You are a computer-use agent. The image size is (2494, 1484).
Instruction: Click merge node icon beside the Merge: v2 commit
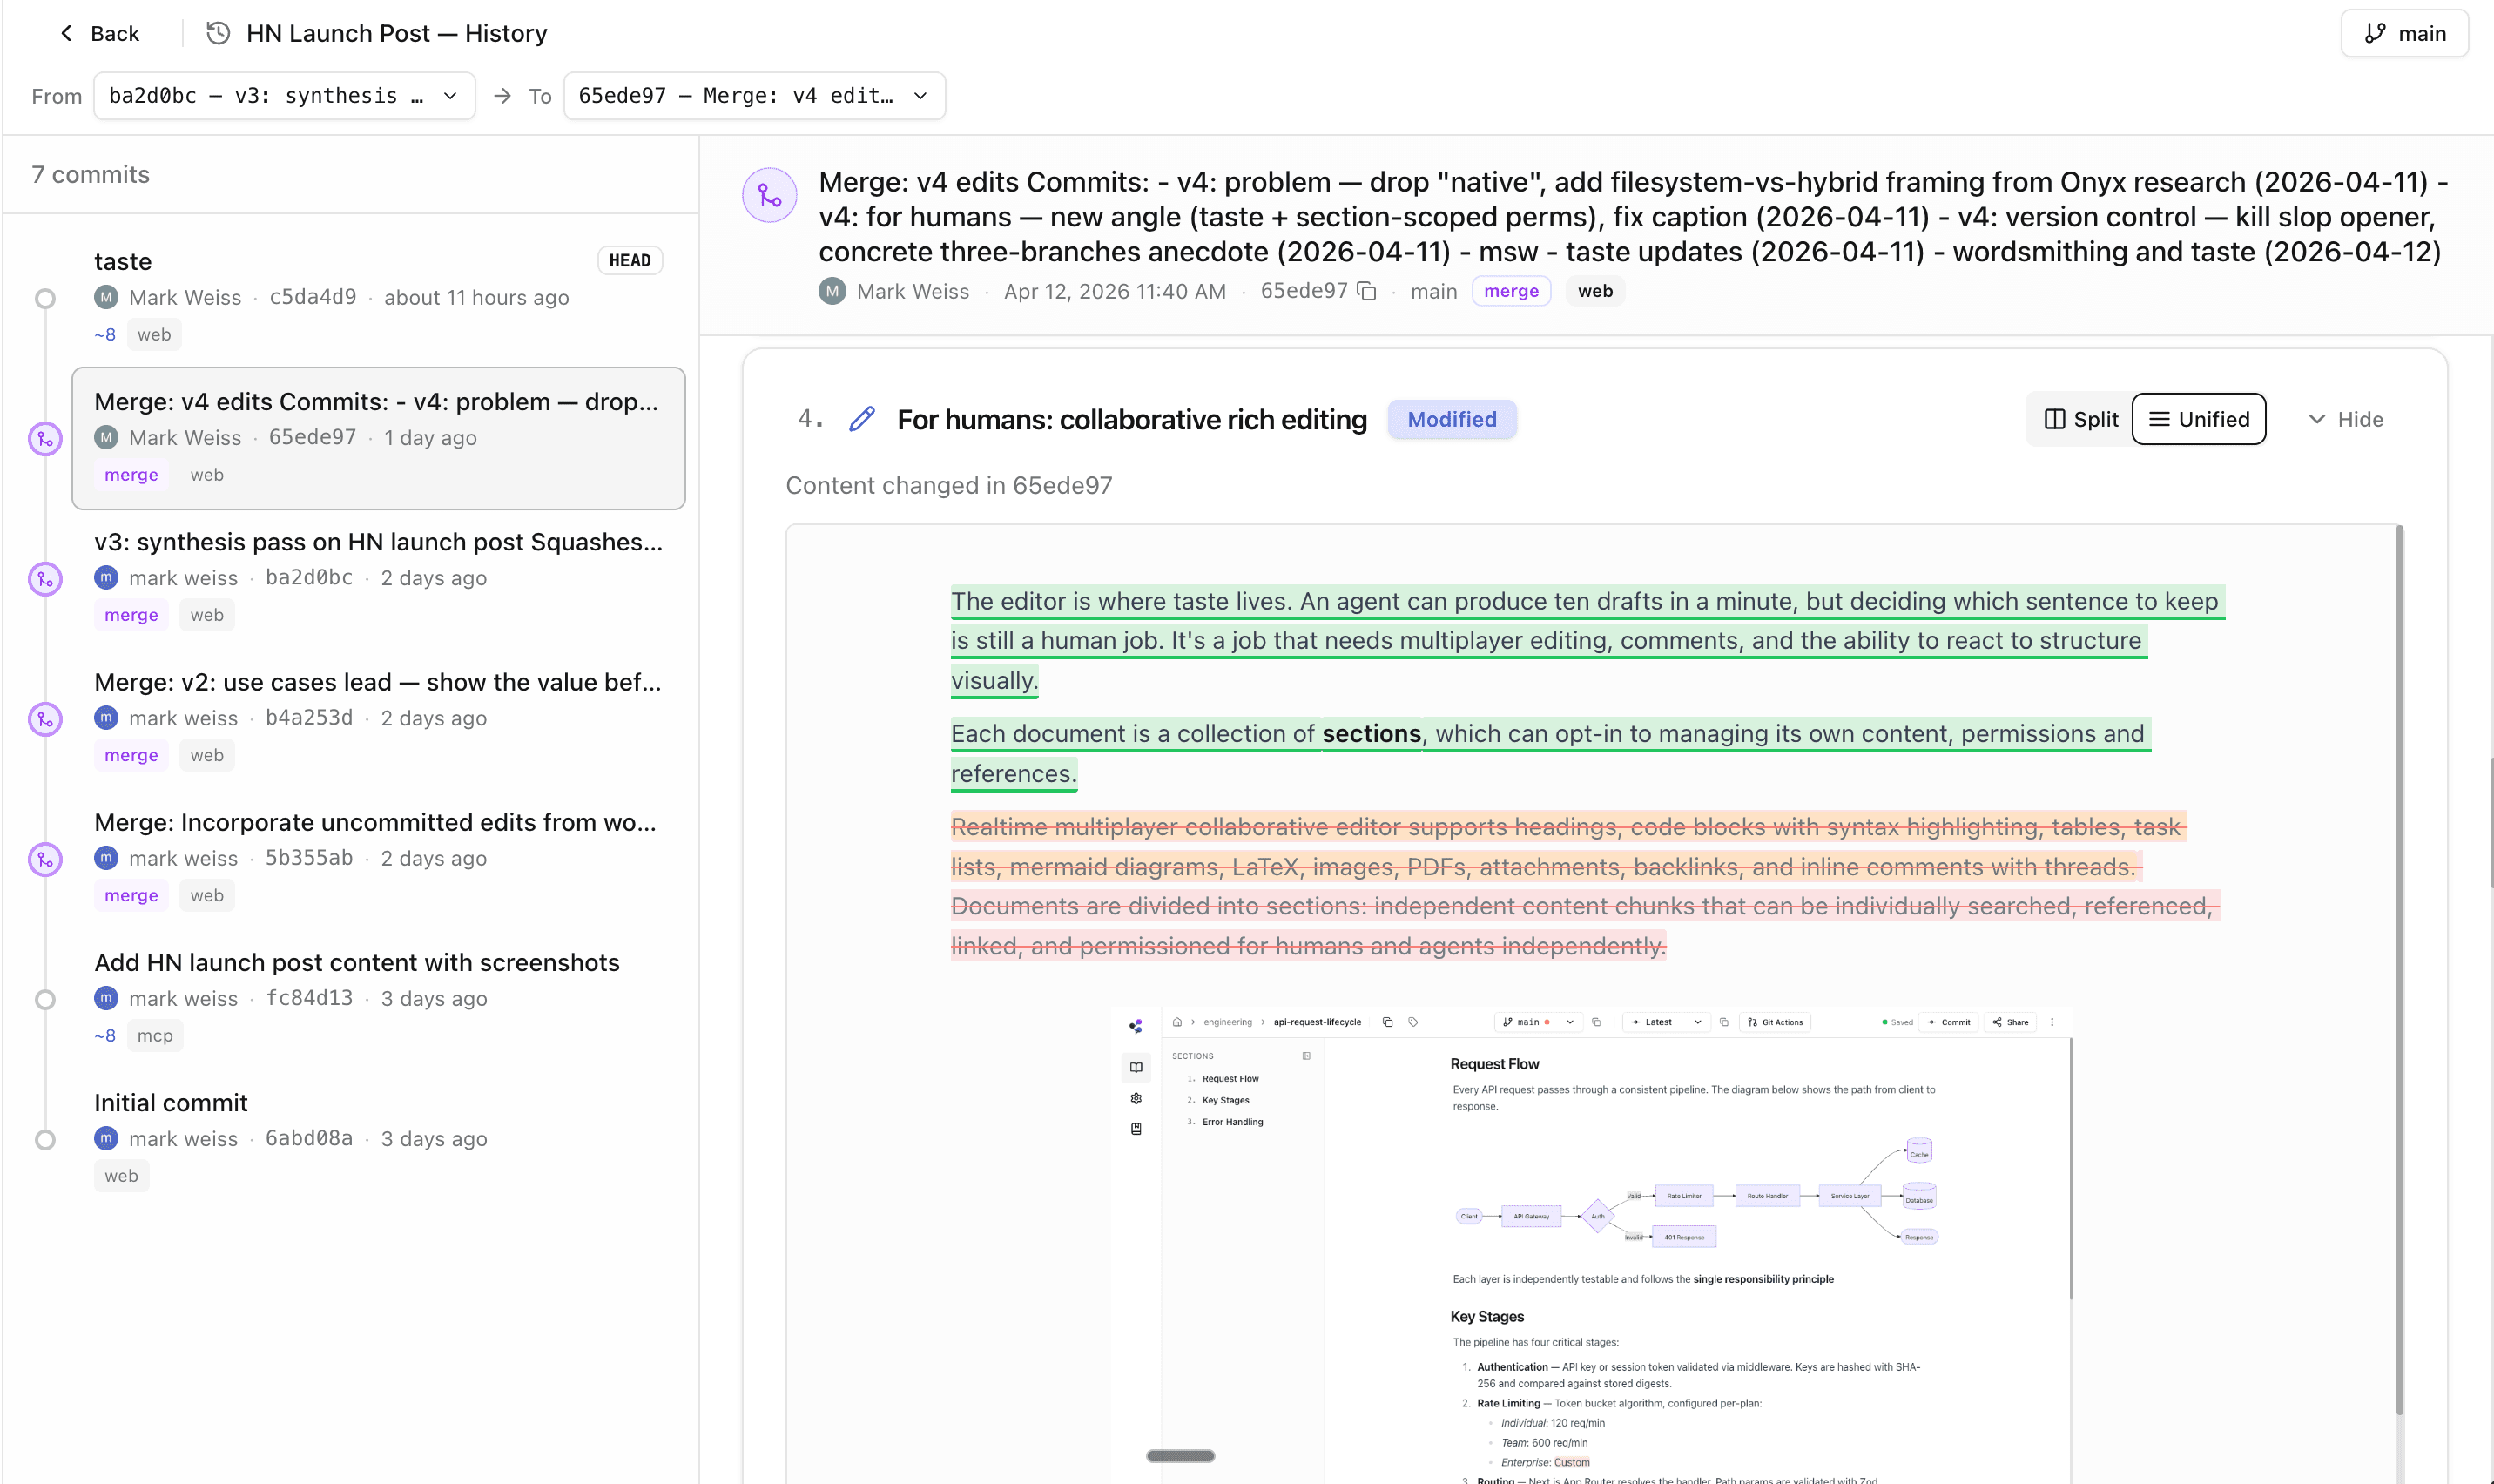click(x=45, y=718)
